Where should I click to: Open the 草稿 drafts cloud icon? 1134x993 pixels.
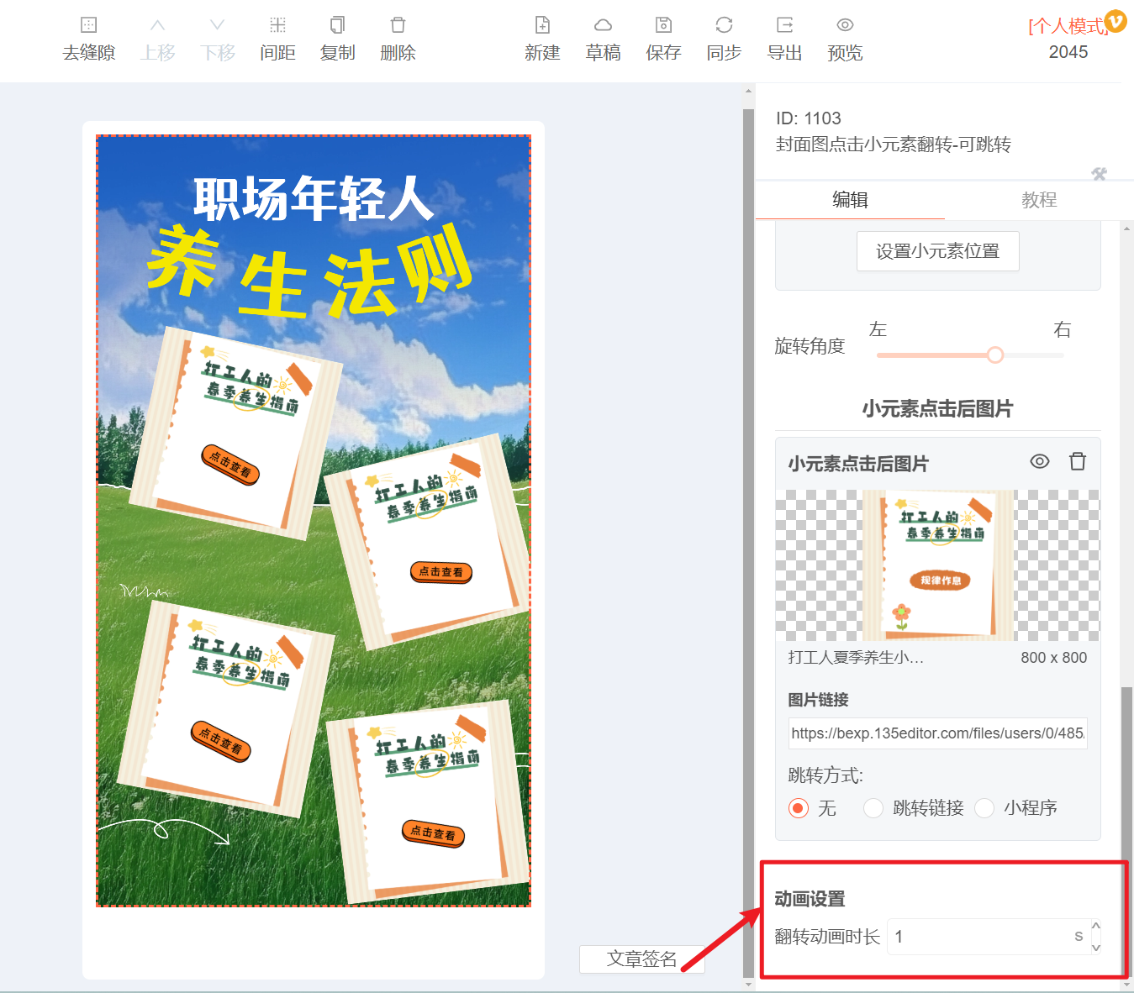click(603, 25)
